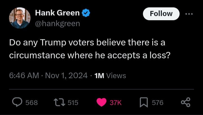Open the 6:46 AM timestamp link
The image size is (203, 115).
click(x=24, y=76)
